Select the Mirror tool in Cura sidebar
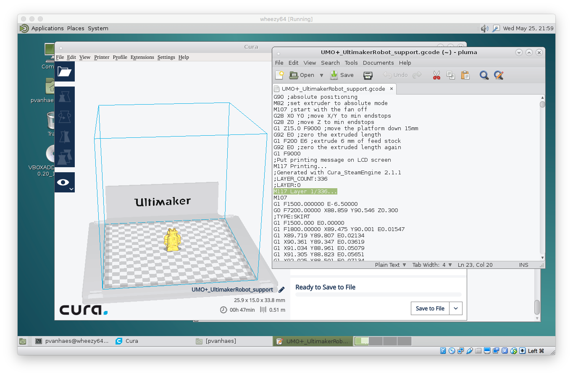Image resolution: width=573 pixels, height=376 pixels. pos(64,137)
